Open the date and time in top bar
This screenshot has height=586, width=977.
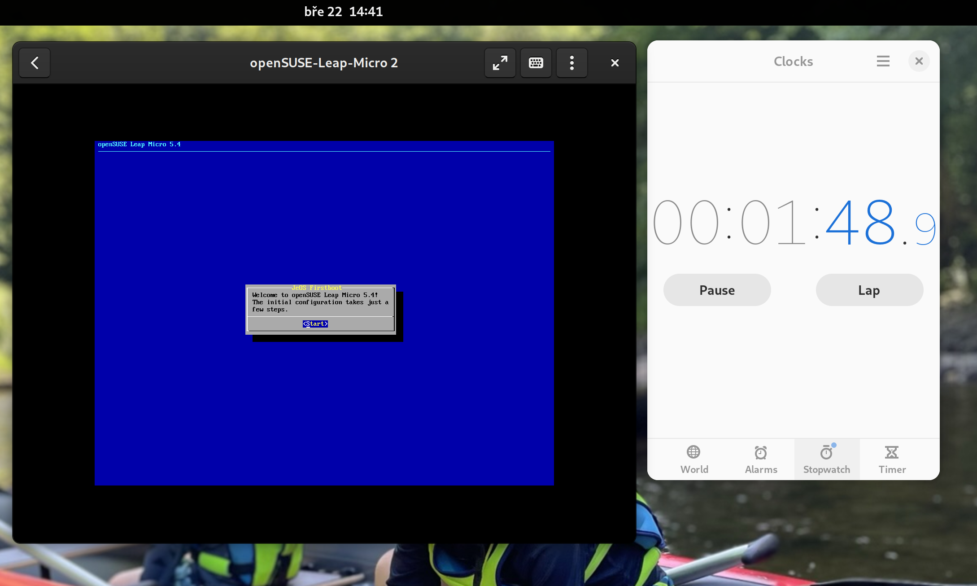344,12
